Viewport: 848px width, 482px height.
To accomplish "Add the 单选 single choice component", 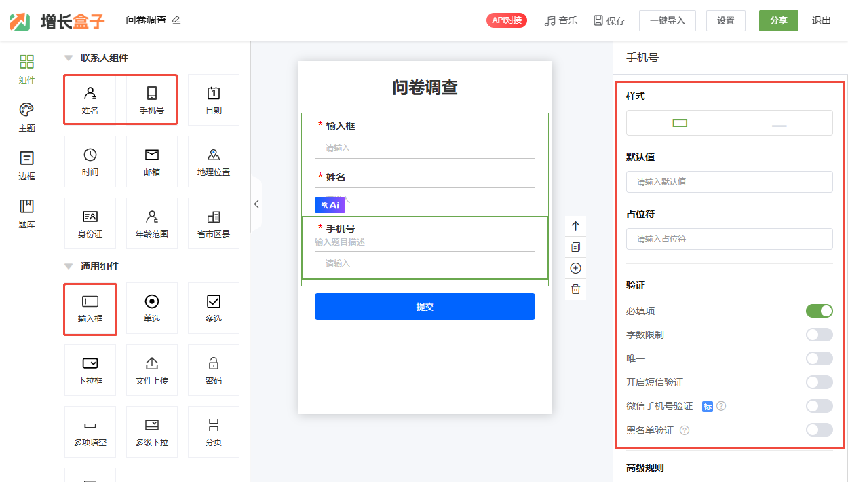I will click(152, 309).
